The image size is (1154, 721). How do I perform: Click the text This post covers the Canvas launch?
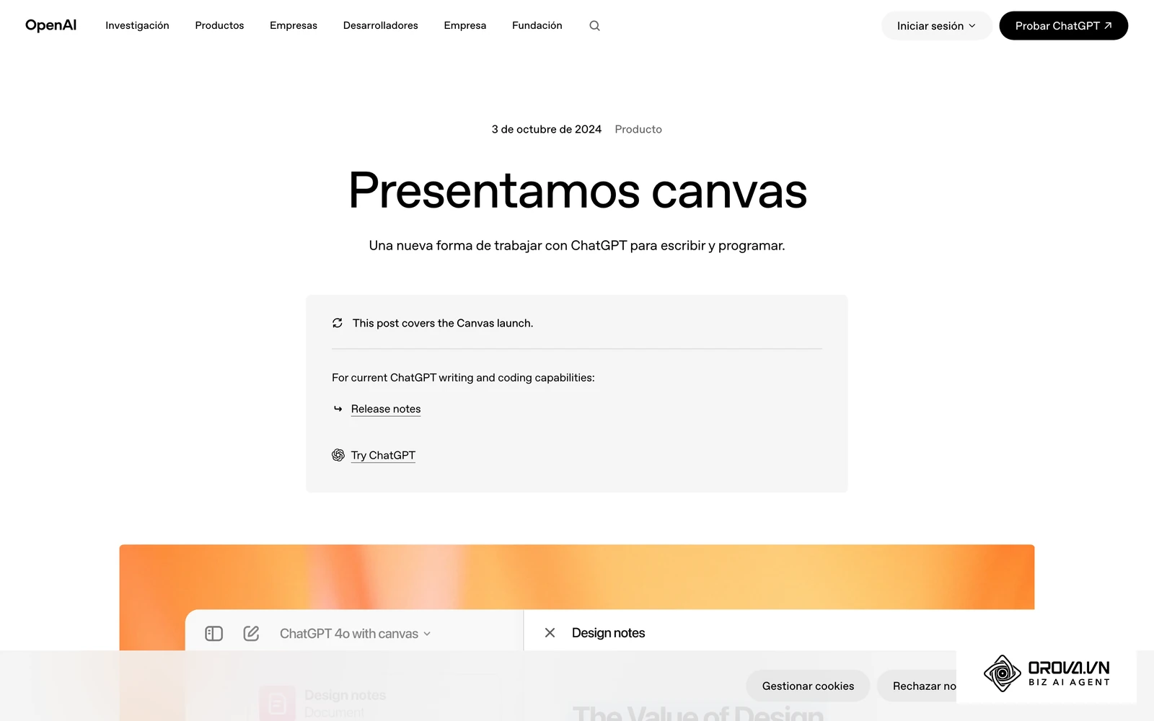tap(443, 323)
